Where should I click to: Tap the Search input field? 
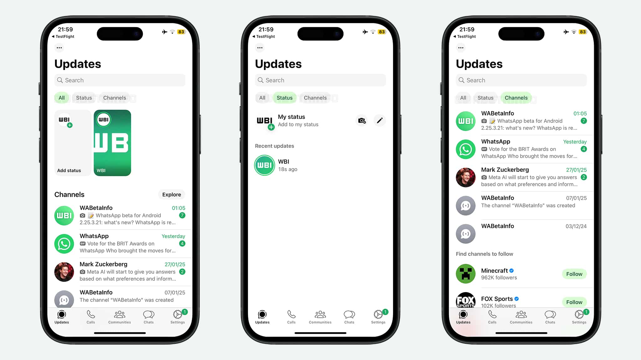(x=120, y=80)
